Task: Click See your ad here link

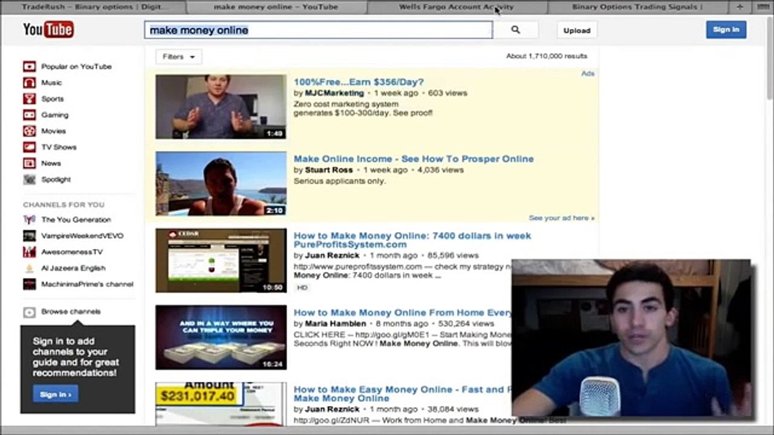Action: coord(562,218)
